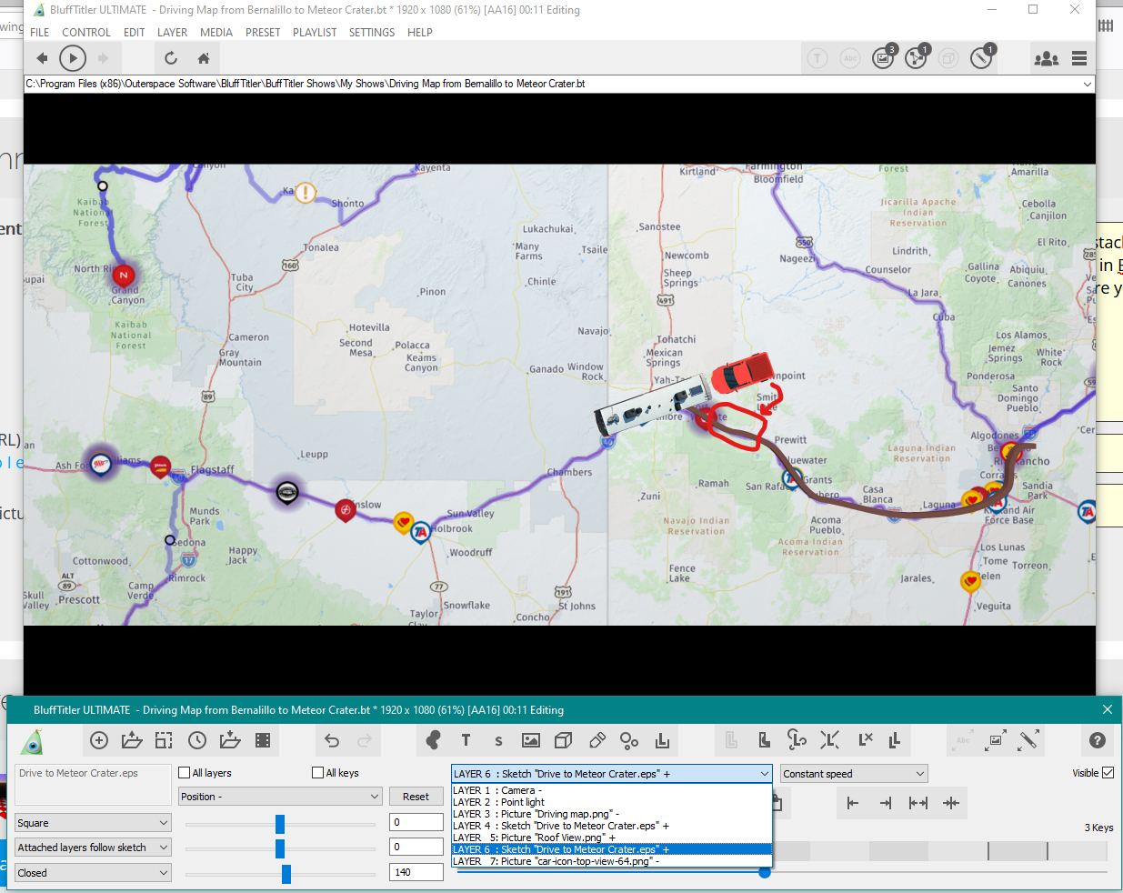Open the Position property dropdown
Viewport: 1123px width, 893px height.
tap(280, 797)
